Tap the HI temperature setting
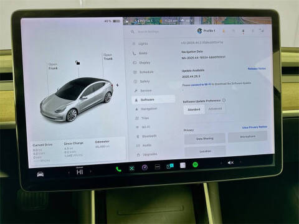Viewport: 299px width, 224px height. 80,172
